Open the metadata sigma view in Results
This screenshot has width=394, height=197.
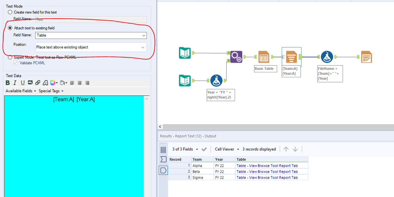(x=163, y=159)
